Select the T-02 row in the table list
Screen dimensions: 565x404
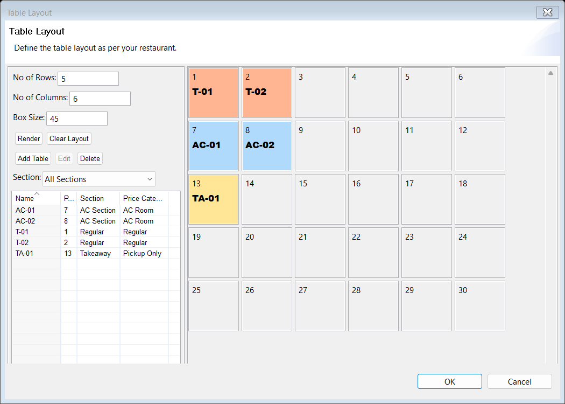pos(96,242)
